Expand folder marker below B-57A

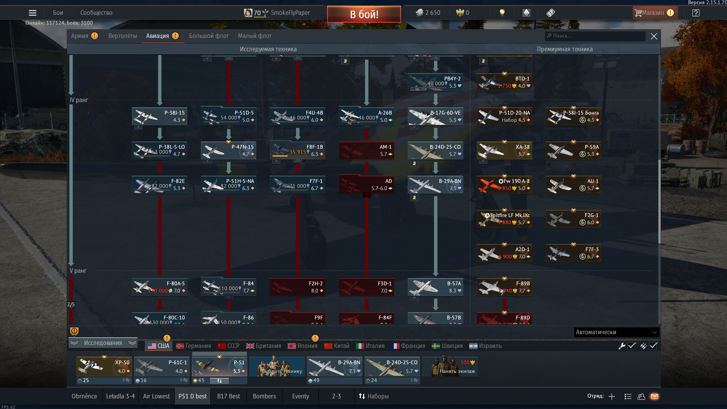[x=414, y=298]
